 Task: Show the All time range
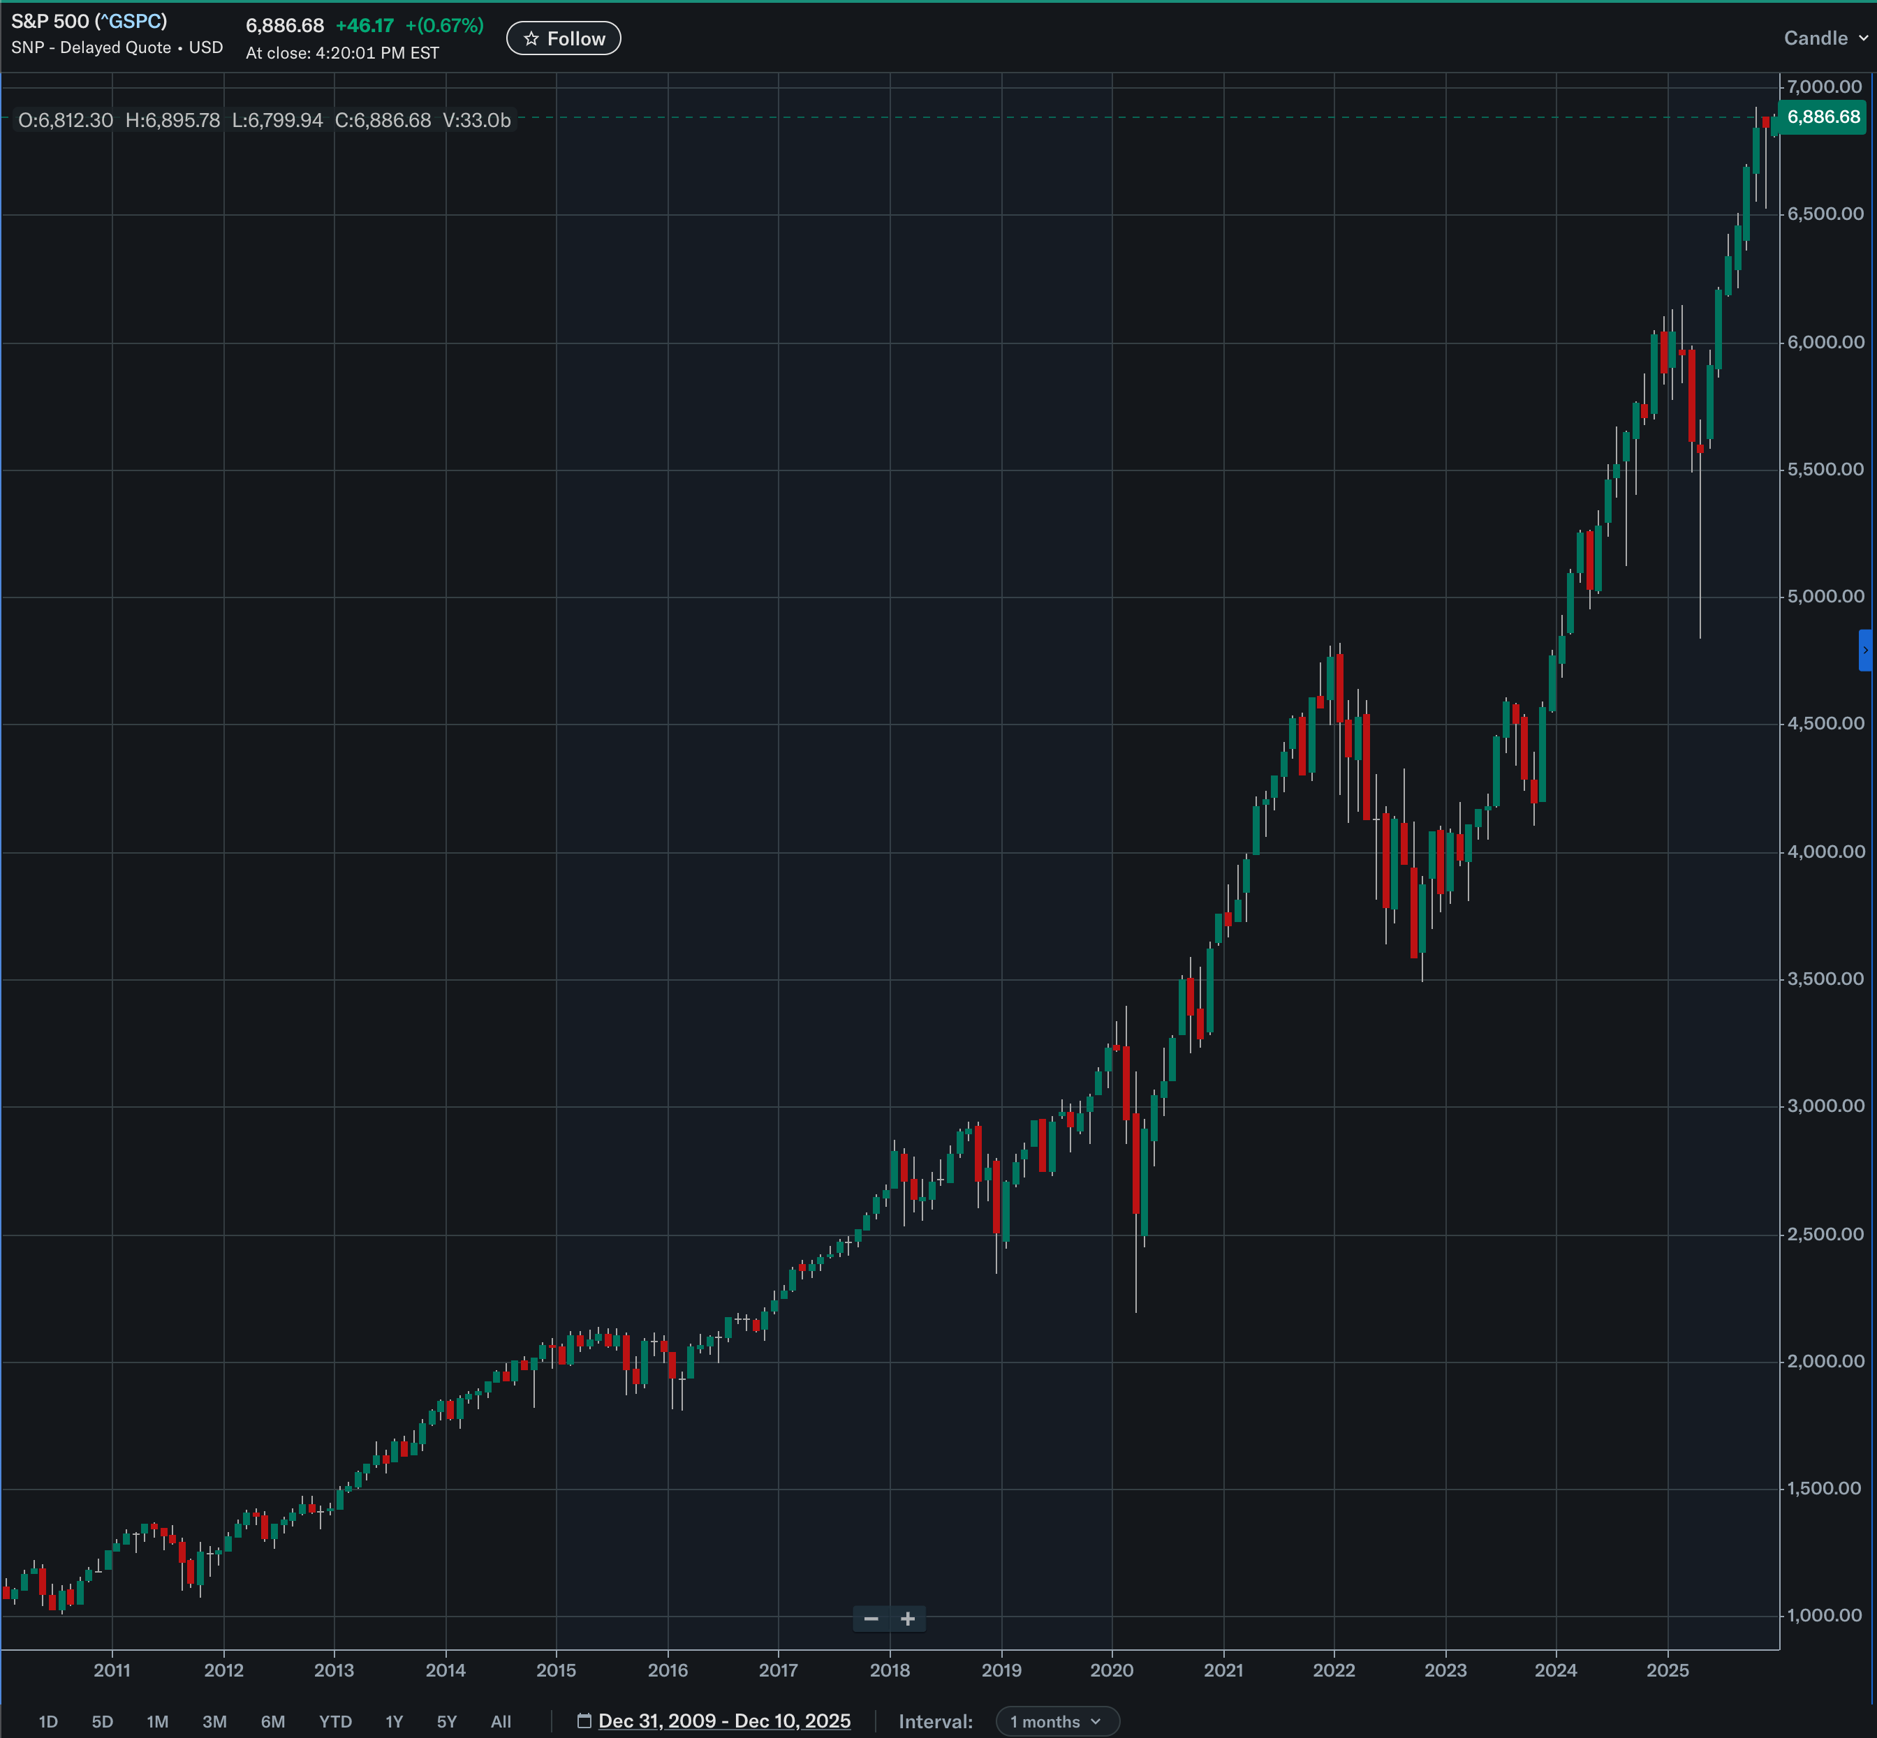coord(501,1721)
